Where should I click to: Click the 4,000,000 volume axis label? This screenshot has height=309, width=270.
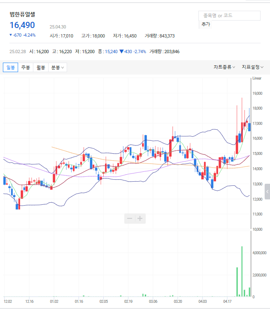[259, 253]
